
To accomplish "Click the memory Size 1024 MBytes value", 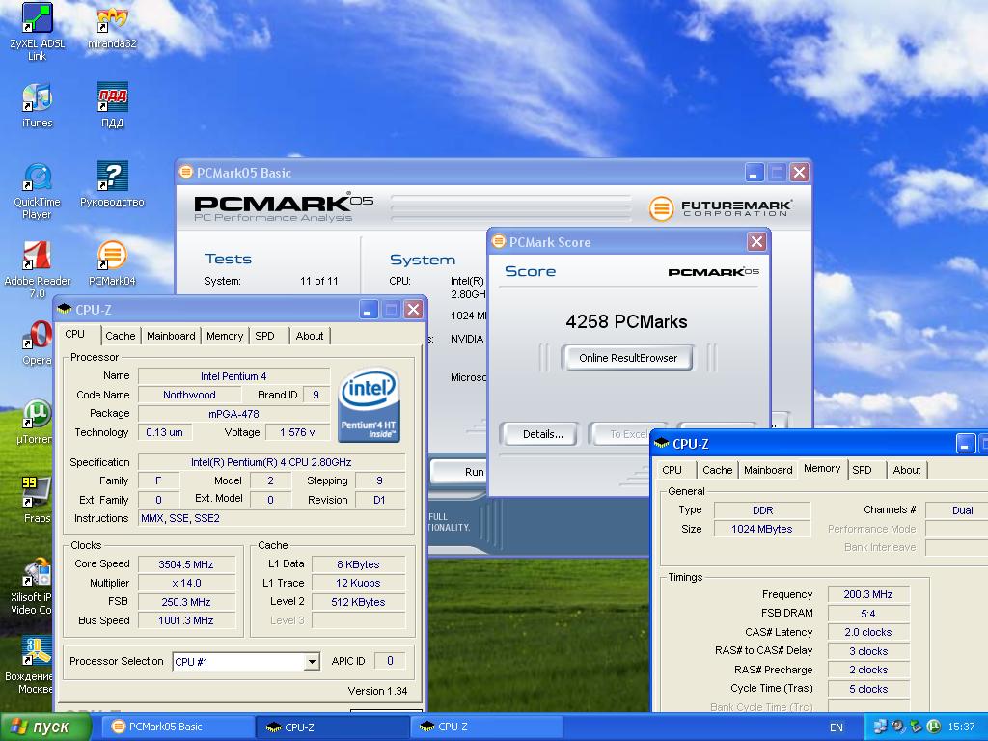I will (762, 530).
